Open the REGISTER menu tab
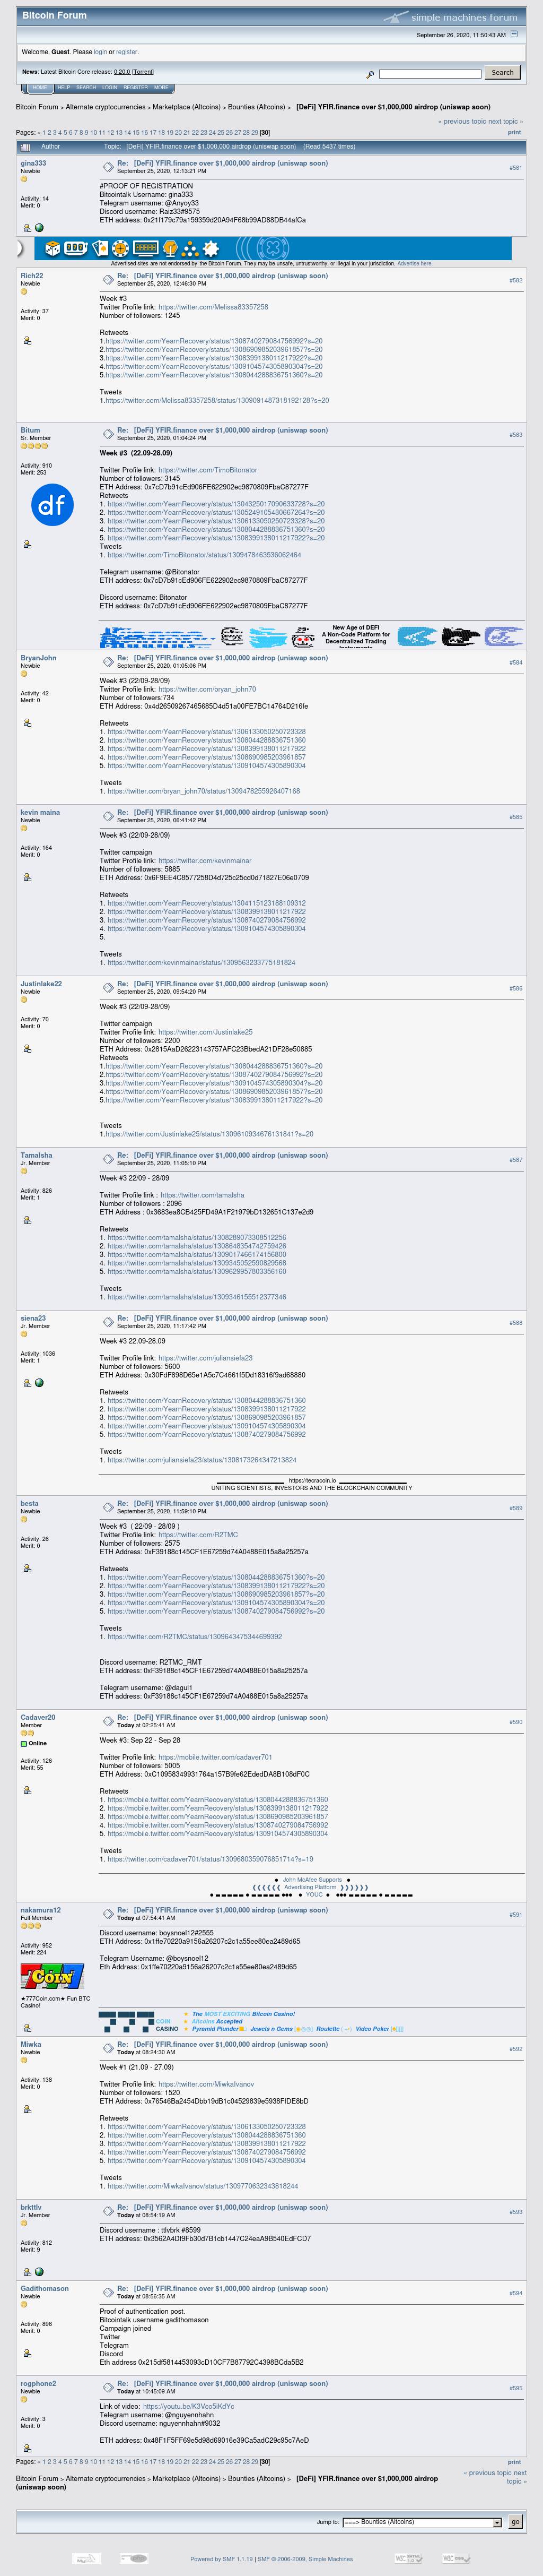Viewport: 543px width, 2576px height. pos(136,88)
